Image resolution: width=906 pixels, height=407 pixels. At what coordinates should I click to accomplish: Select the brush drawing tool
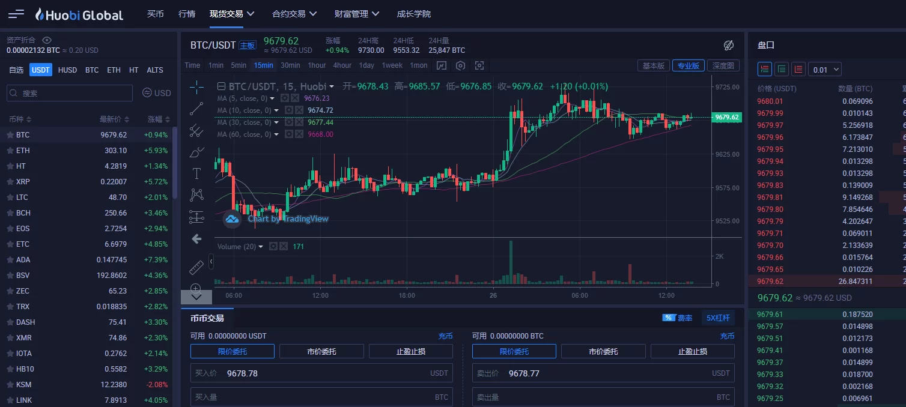click(x=196, y=152)
